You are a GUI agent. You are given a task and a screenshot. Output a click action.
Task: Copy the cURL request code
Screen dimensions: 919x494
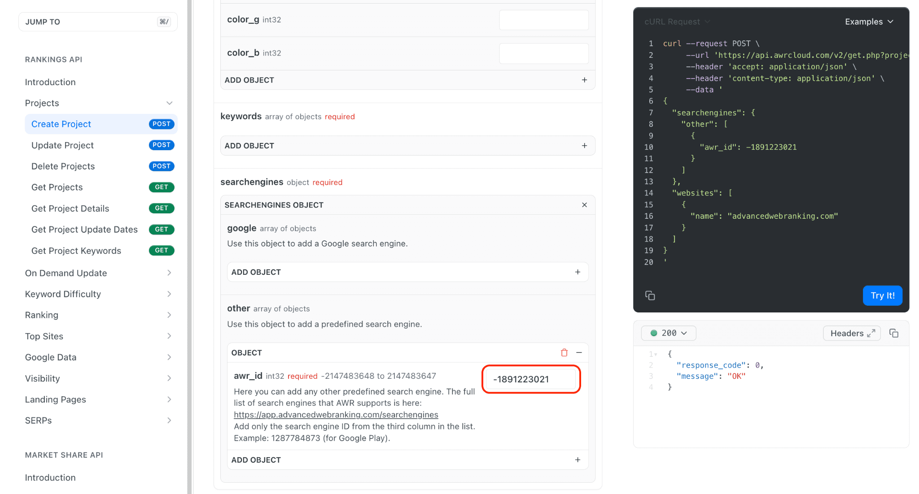(x=650, y=295)
